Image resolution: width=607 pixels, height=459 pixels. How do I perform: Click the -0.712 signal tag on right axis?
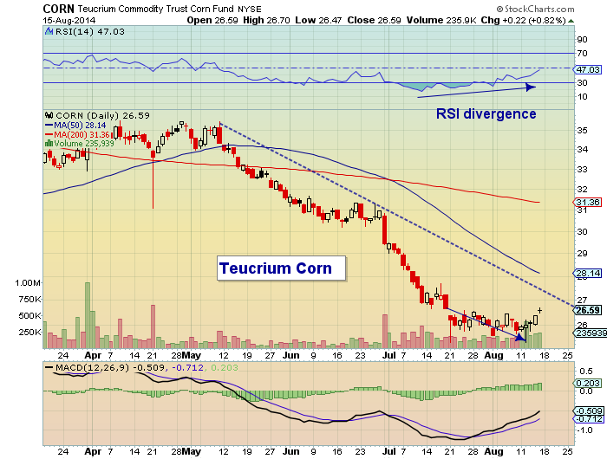pyautogui.click(x=588, y=419)
